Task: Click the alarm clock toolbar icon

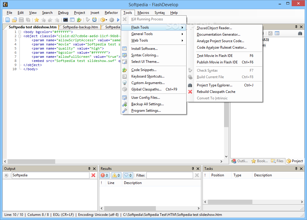Action: [x=94, y=20]
